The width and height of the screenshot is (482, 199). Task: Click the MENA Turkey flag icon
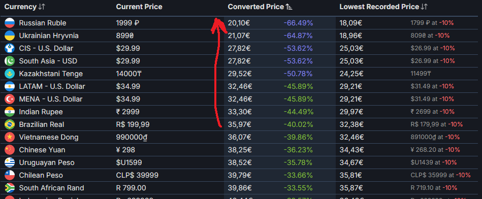(x=10, y=99)
